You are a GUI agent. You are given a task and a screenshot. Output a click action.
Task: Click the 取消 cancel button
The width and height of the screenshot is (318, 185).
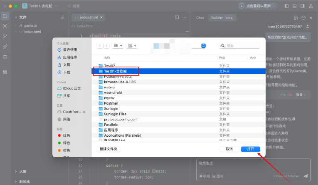(x=229, y=149)
